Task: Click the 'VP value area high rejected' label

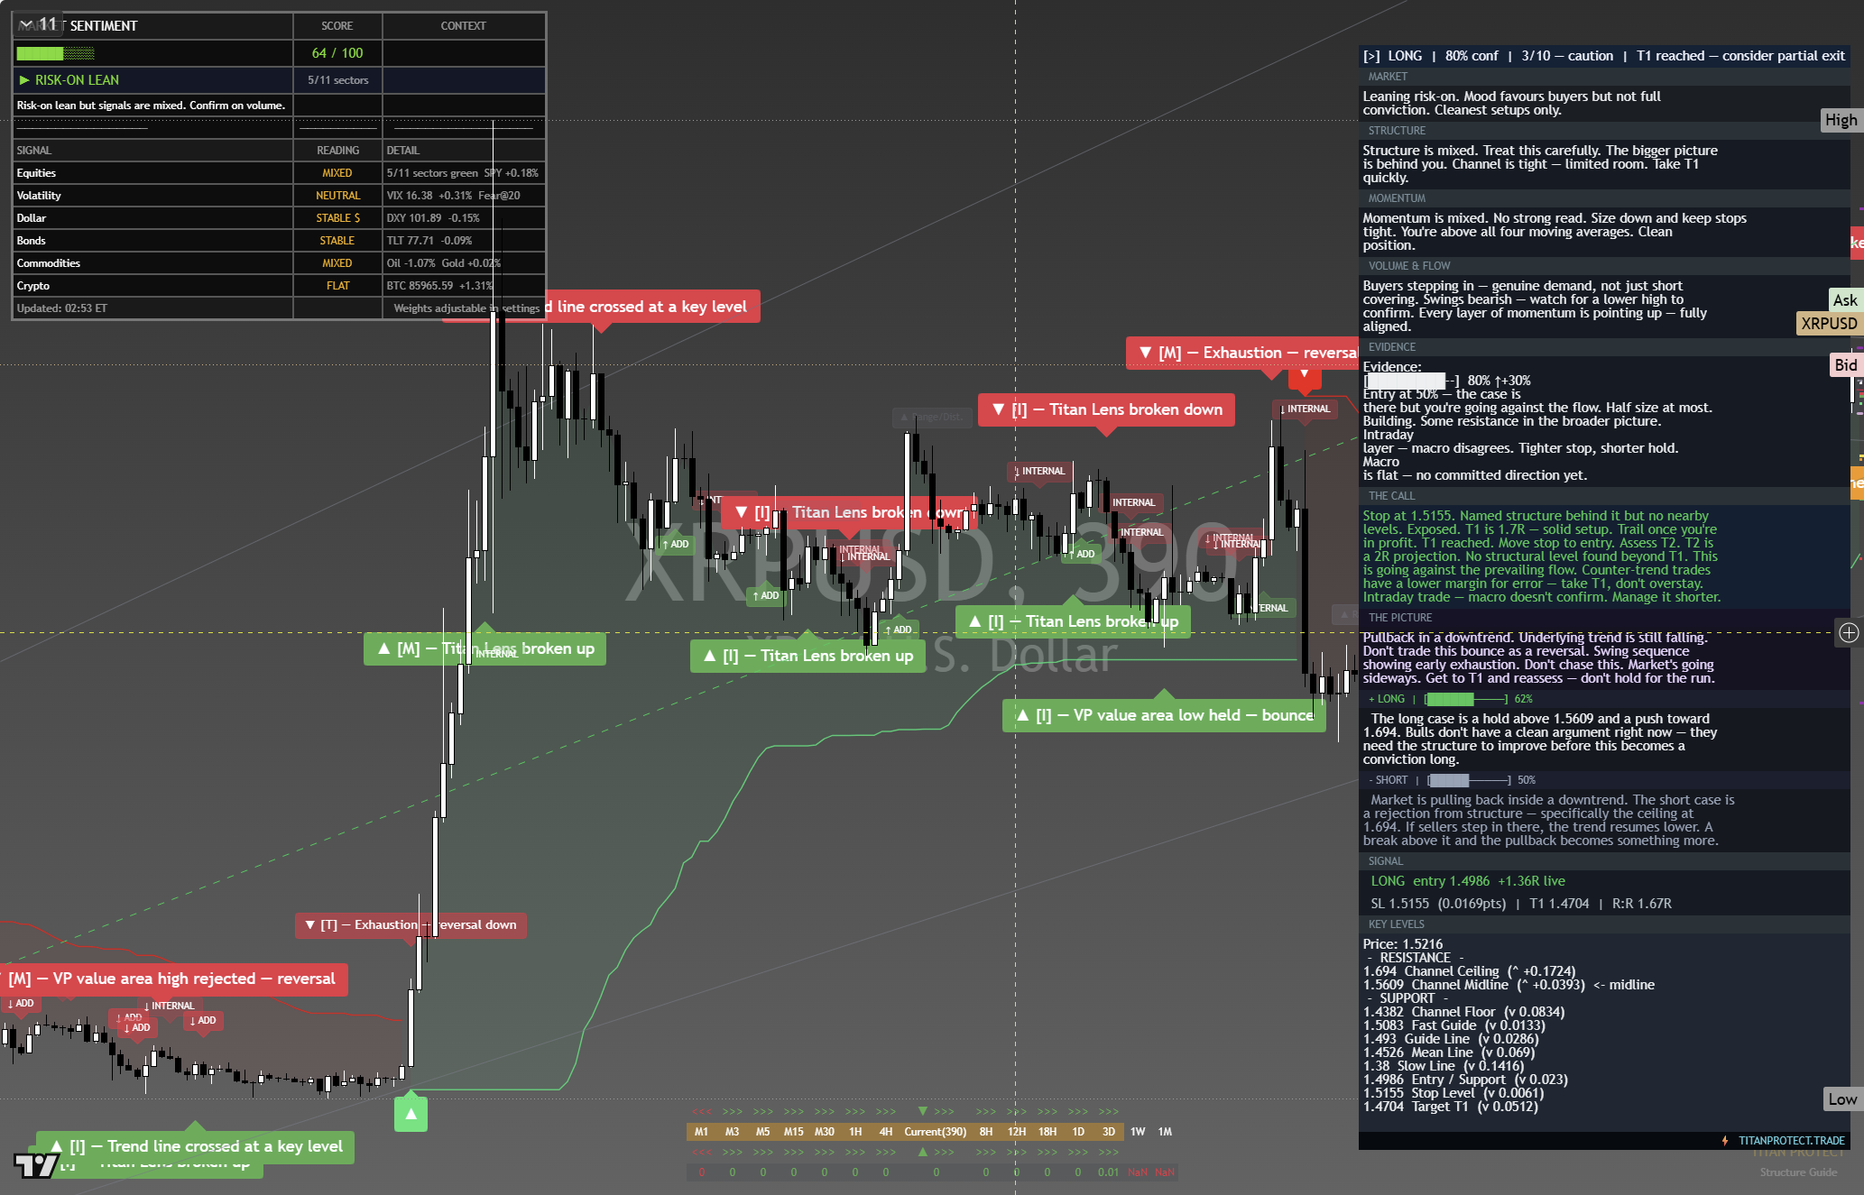Action: pos(173,979)
